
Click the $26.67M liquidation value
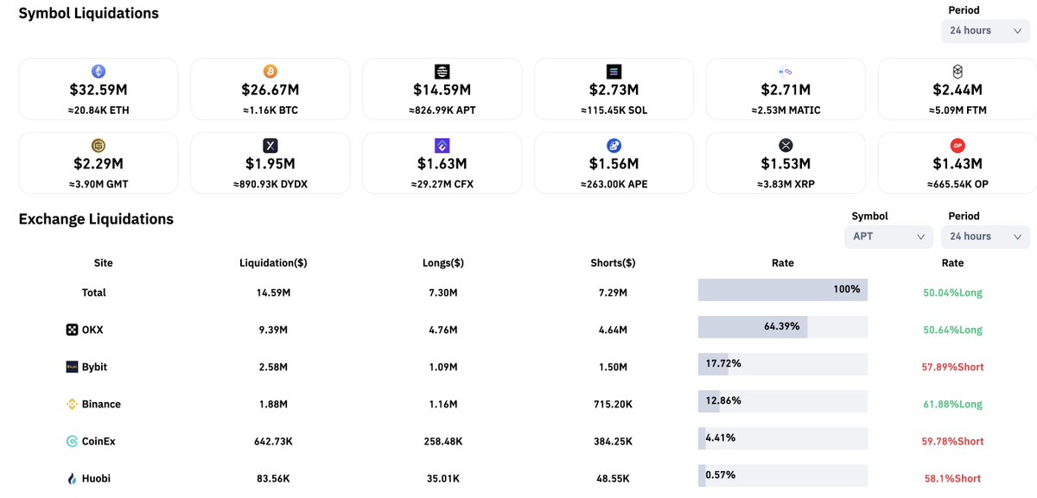(x=270, y=90)
